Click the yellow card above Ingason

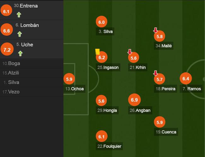[97, 51]
